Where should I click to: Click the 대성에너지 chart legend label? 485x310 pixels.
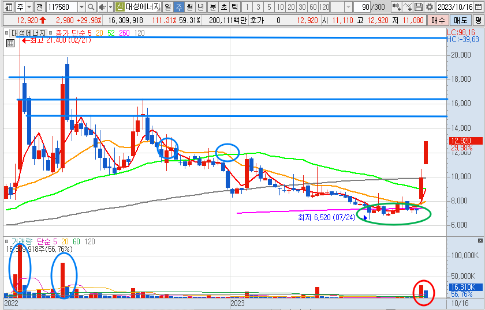pos(28,33)
